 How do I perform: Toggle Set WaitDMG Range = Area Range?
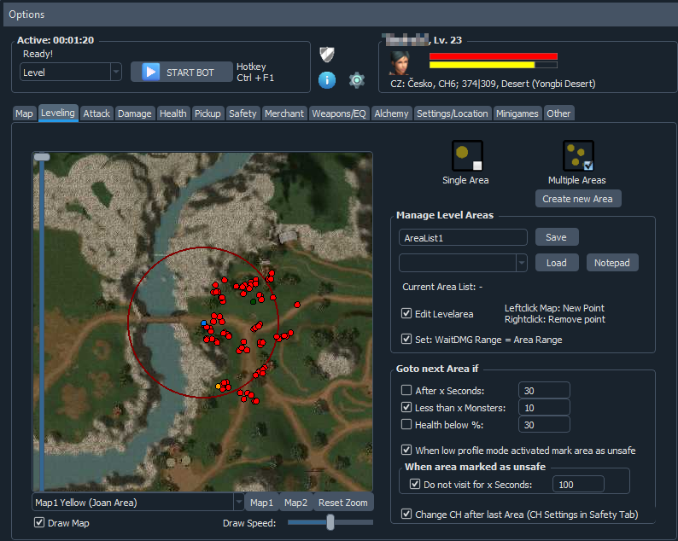tap(406, 339)
